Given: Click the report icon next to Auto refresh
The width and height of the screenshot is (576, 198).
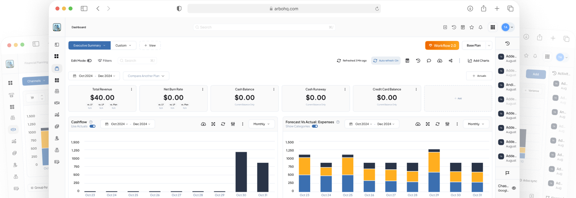Looking at the screenshot, I should (408, 60).
